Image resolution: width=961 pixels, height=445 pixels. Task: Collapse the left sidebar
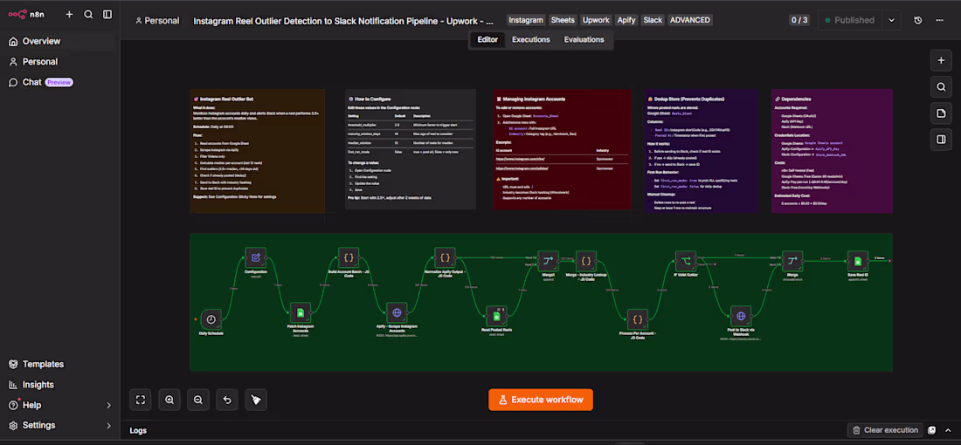(107, 14)
